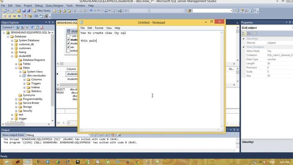Click the Filter icon in Object Explorer
The image size is (293, 165).
[x=32, y=27]
